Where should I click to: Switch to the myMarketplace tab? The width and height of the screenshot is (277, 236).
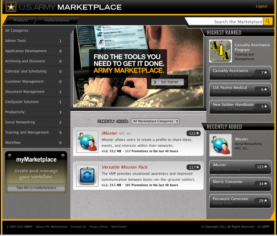[x=57, y=20]
